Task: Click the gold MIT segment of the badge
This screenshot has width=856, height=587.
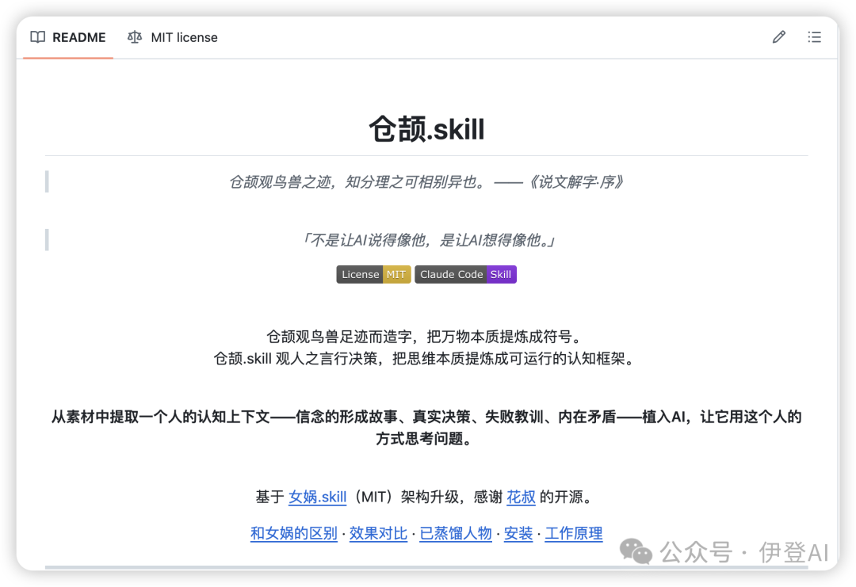Action: pos(397,274)
